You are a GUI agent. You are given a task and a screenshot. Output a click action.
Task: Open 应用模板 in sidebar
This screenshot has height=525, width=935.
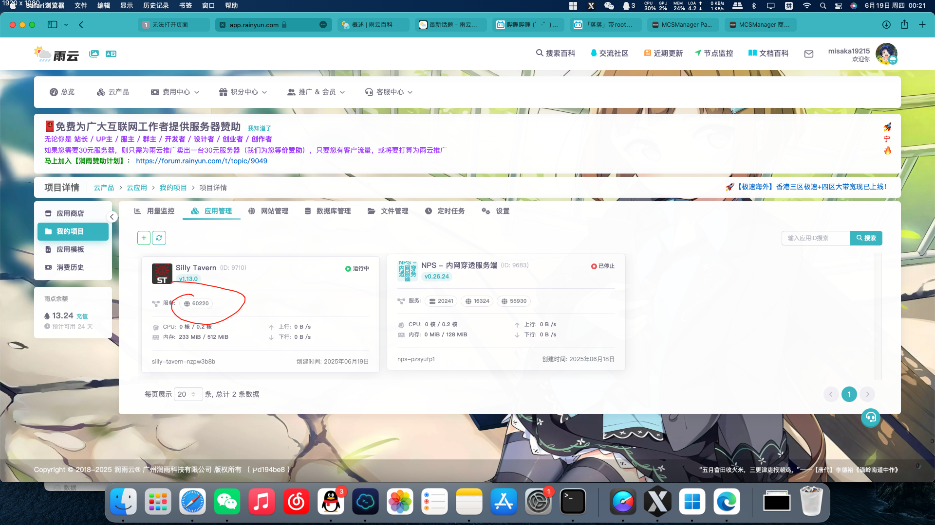click(73, 249)
